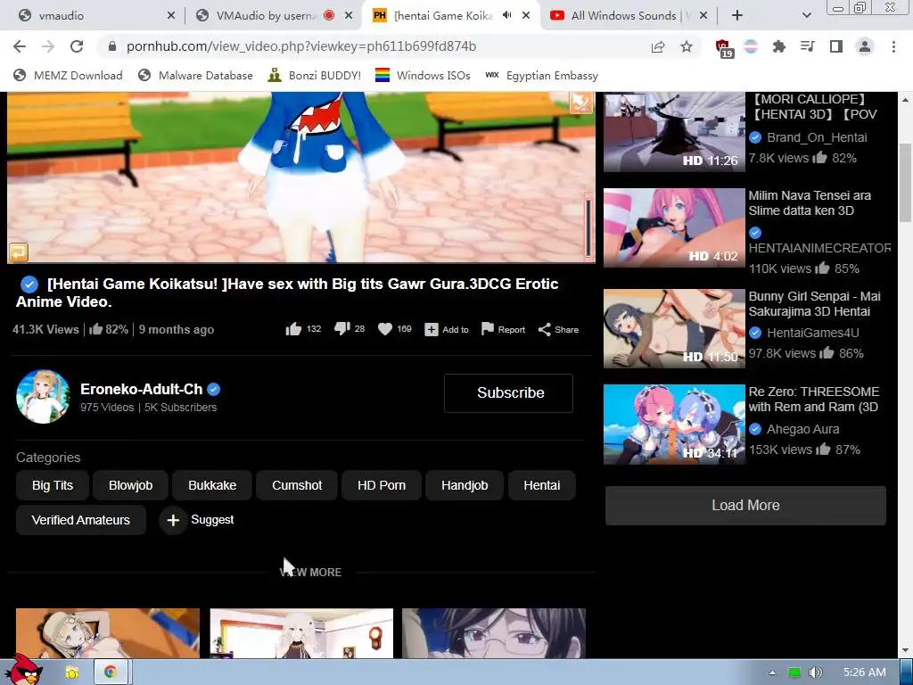
Task: Show hidden system tray icons
Action: click(772, 673)
